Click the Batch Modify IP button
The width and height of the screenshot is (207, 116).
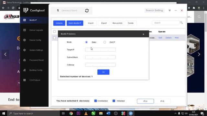(x=75, y=23)
